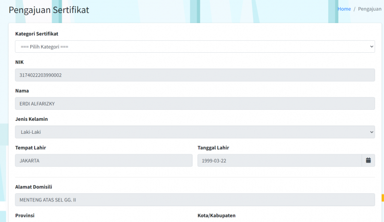This screenshot has height=222, width=384.
Task: Click the NIK label
Action: 20,62
